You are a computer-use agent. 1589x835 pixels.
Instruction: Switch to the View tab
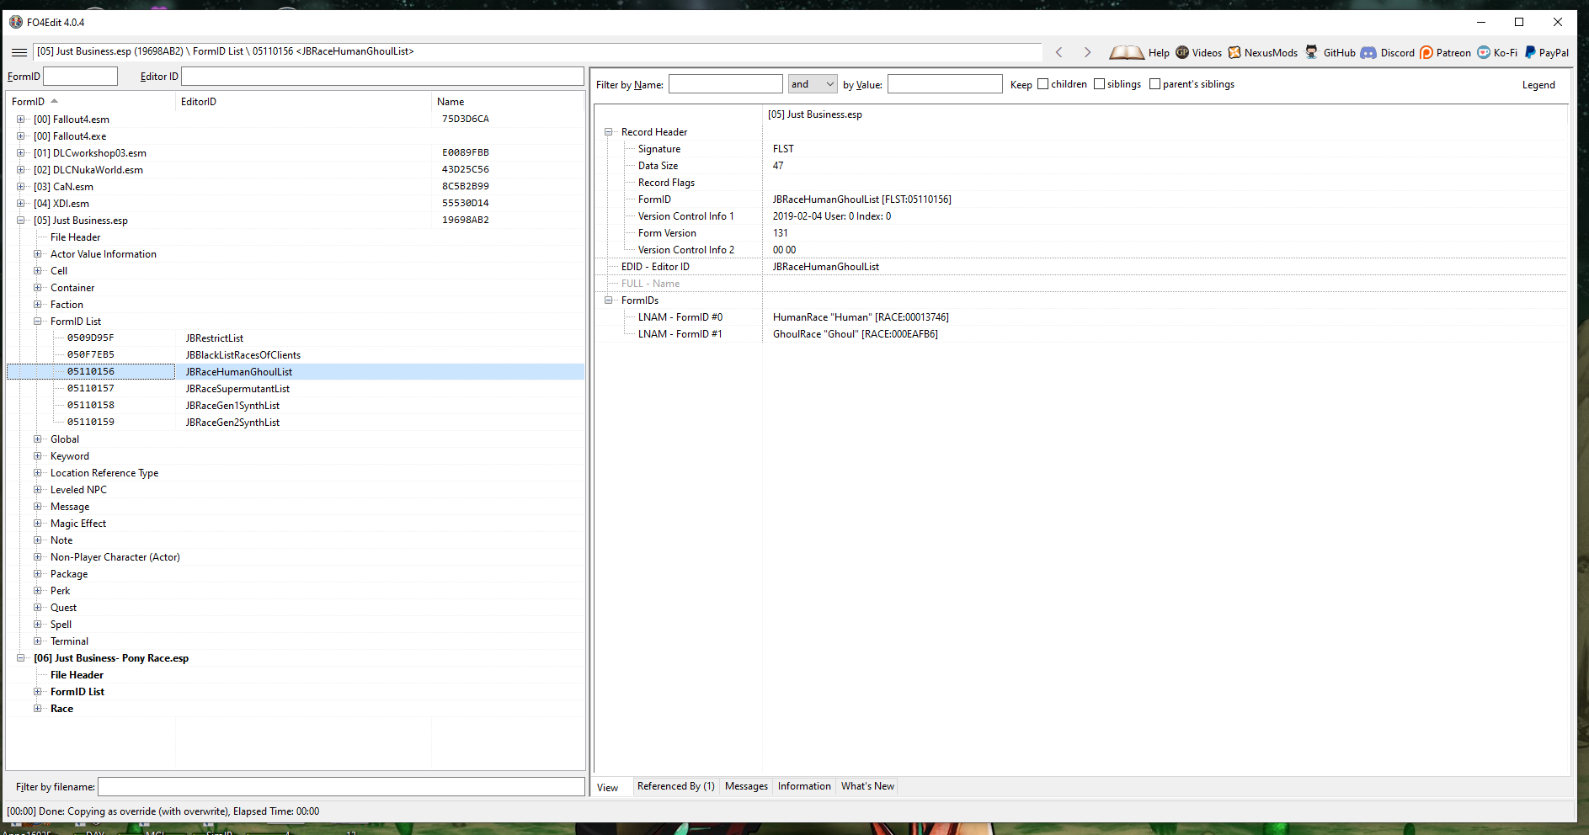point(608,788)
